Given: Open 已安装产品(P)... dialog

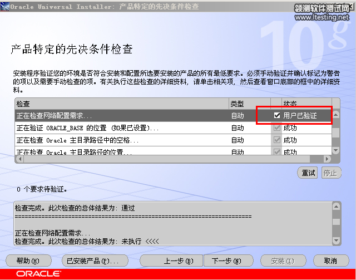Looking at the screenshot, I should pyautogui.click(x=95, y=261).
